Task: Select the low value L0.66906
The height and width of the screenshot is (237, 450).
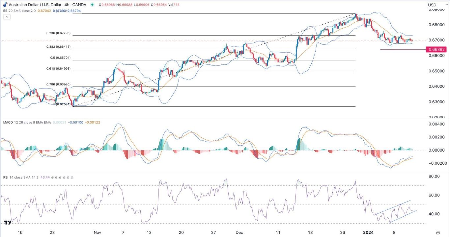Action: click(141, 5)
